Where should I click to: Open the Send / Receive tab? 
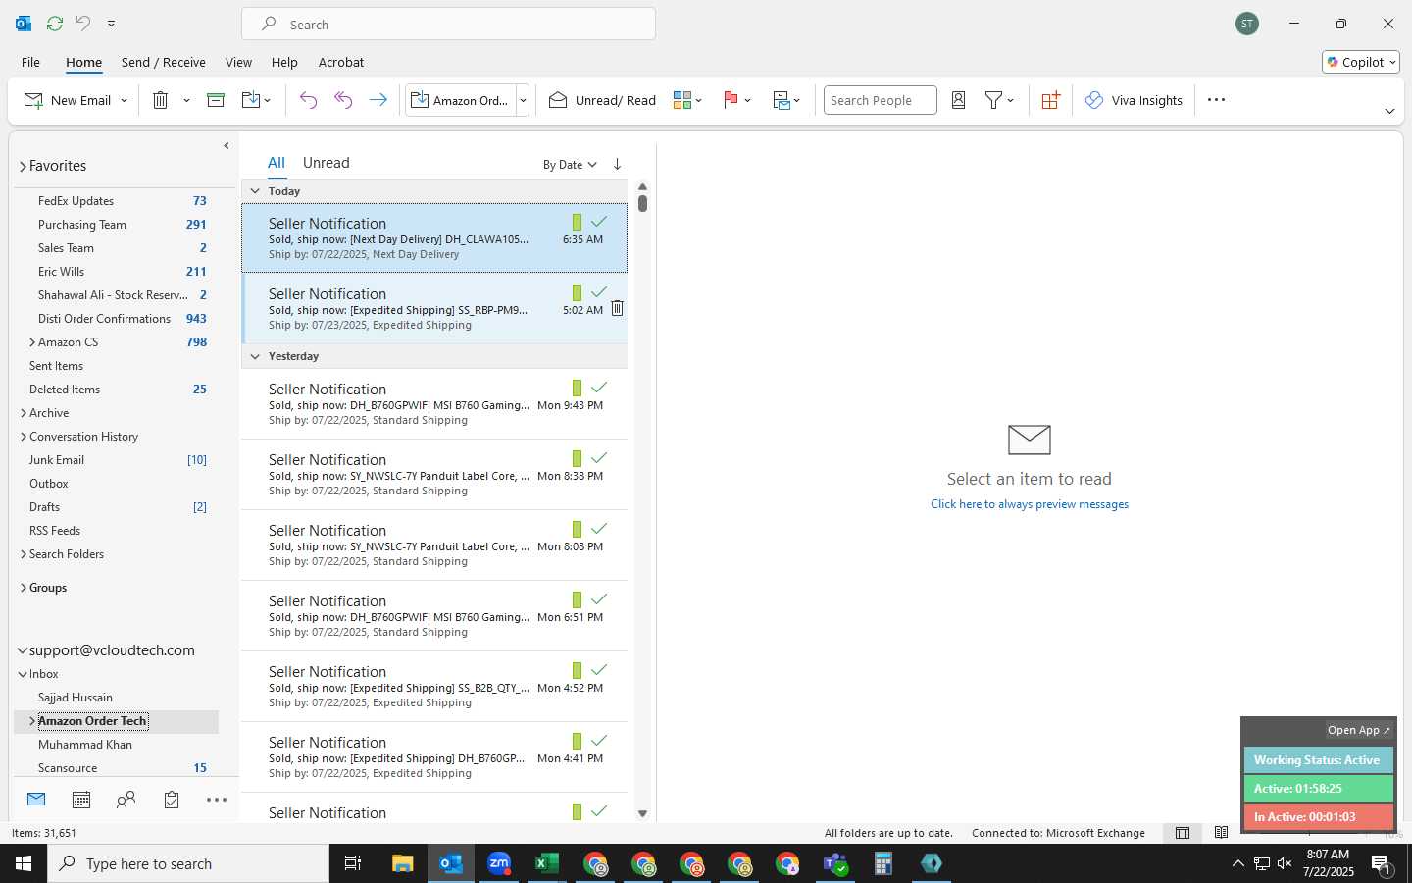point(164,62)
